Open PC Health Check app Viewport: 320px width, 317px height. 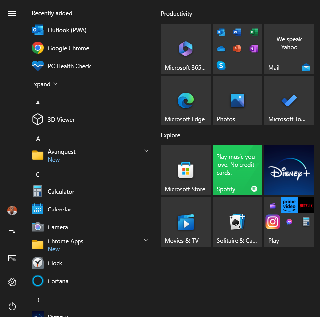(x=69, y=66)
